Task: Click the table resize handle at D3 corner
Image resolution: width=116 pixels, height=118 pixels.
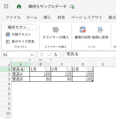Action: (93, 81)
